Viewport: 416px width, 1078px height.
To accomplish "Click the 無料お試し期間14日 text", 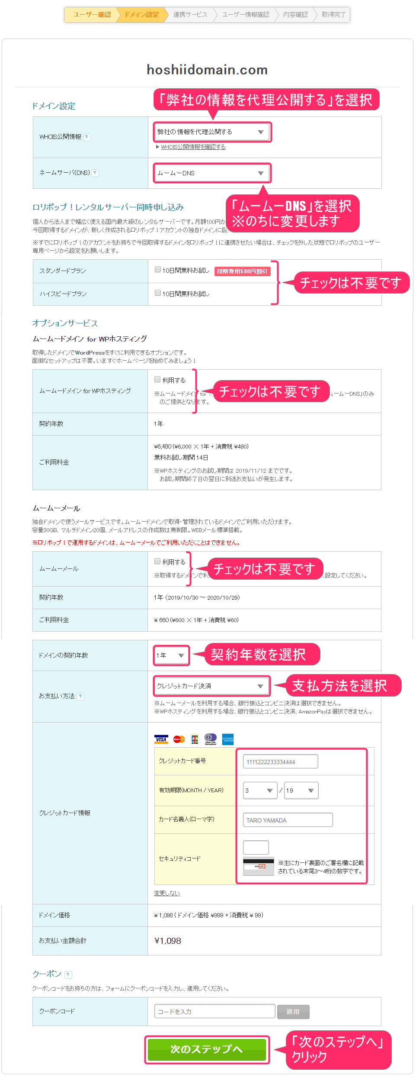I will tap(181, 458).
